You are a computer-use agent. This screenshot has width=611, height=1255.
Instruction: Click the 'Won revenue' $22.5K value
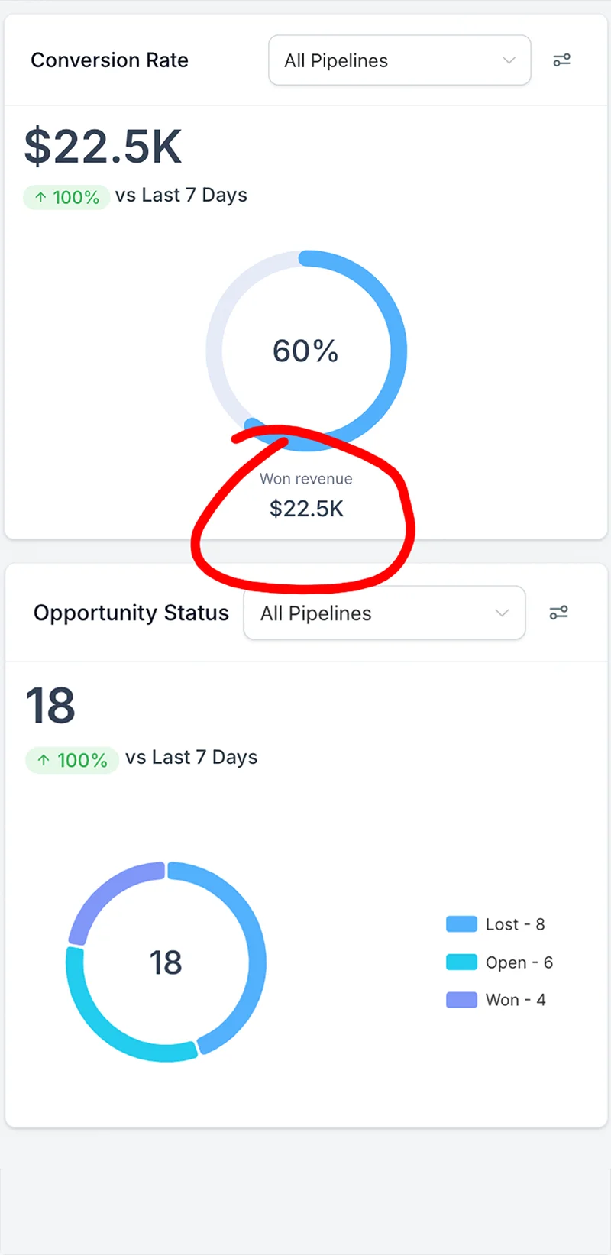coord(306,509)
